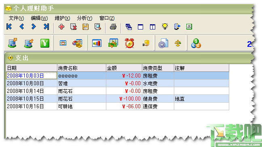Screen dimensions: 262x147
Task: Click the 注解 column header
Action: point(201,68)
